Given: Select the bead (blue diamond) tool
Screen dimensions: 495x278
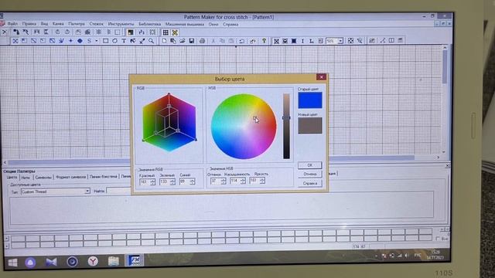Looking at the screenshot, I should (80, 41).
